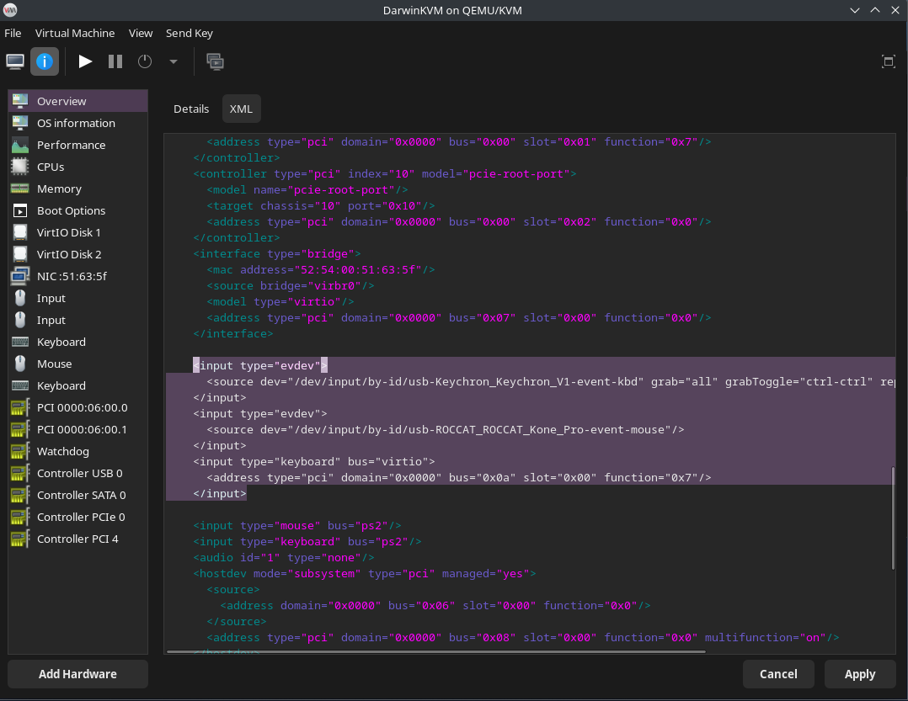Click the manage snapshots toolbar icon

[215, 61]
